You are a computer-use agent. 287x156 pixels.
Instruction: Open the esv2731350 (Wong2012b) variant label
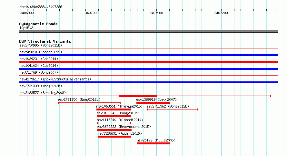[x=79, y=99]
